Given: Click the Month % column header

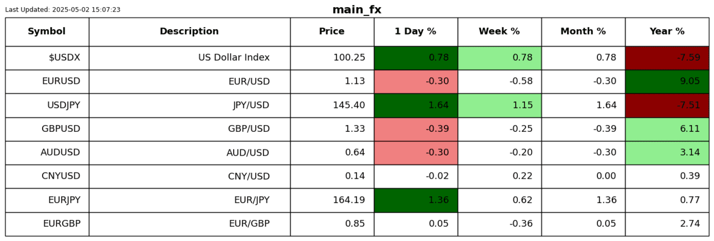Looking at the screenshot, I should 583,31.
